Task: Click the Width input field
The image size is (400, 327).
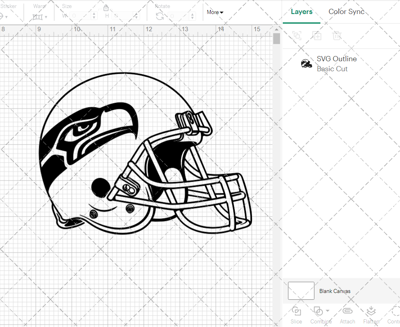Action: [80, 16]
